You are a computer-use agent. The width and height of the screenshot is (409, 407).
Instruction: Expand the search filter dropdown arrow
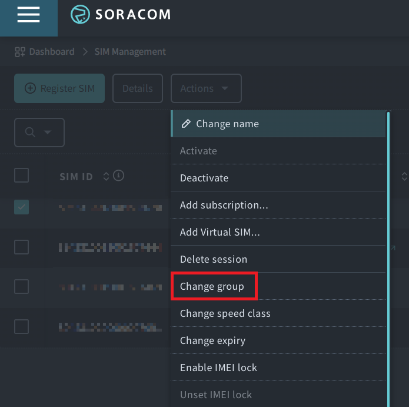click(48, 133)
